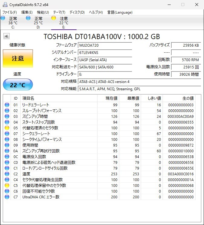Close the CrystalDiskInfo window
The width and height of the screenshot is (204, 225).
pyautogui.click(x=197, y=5)
